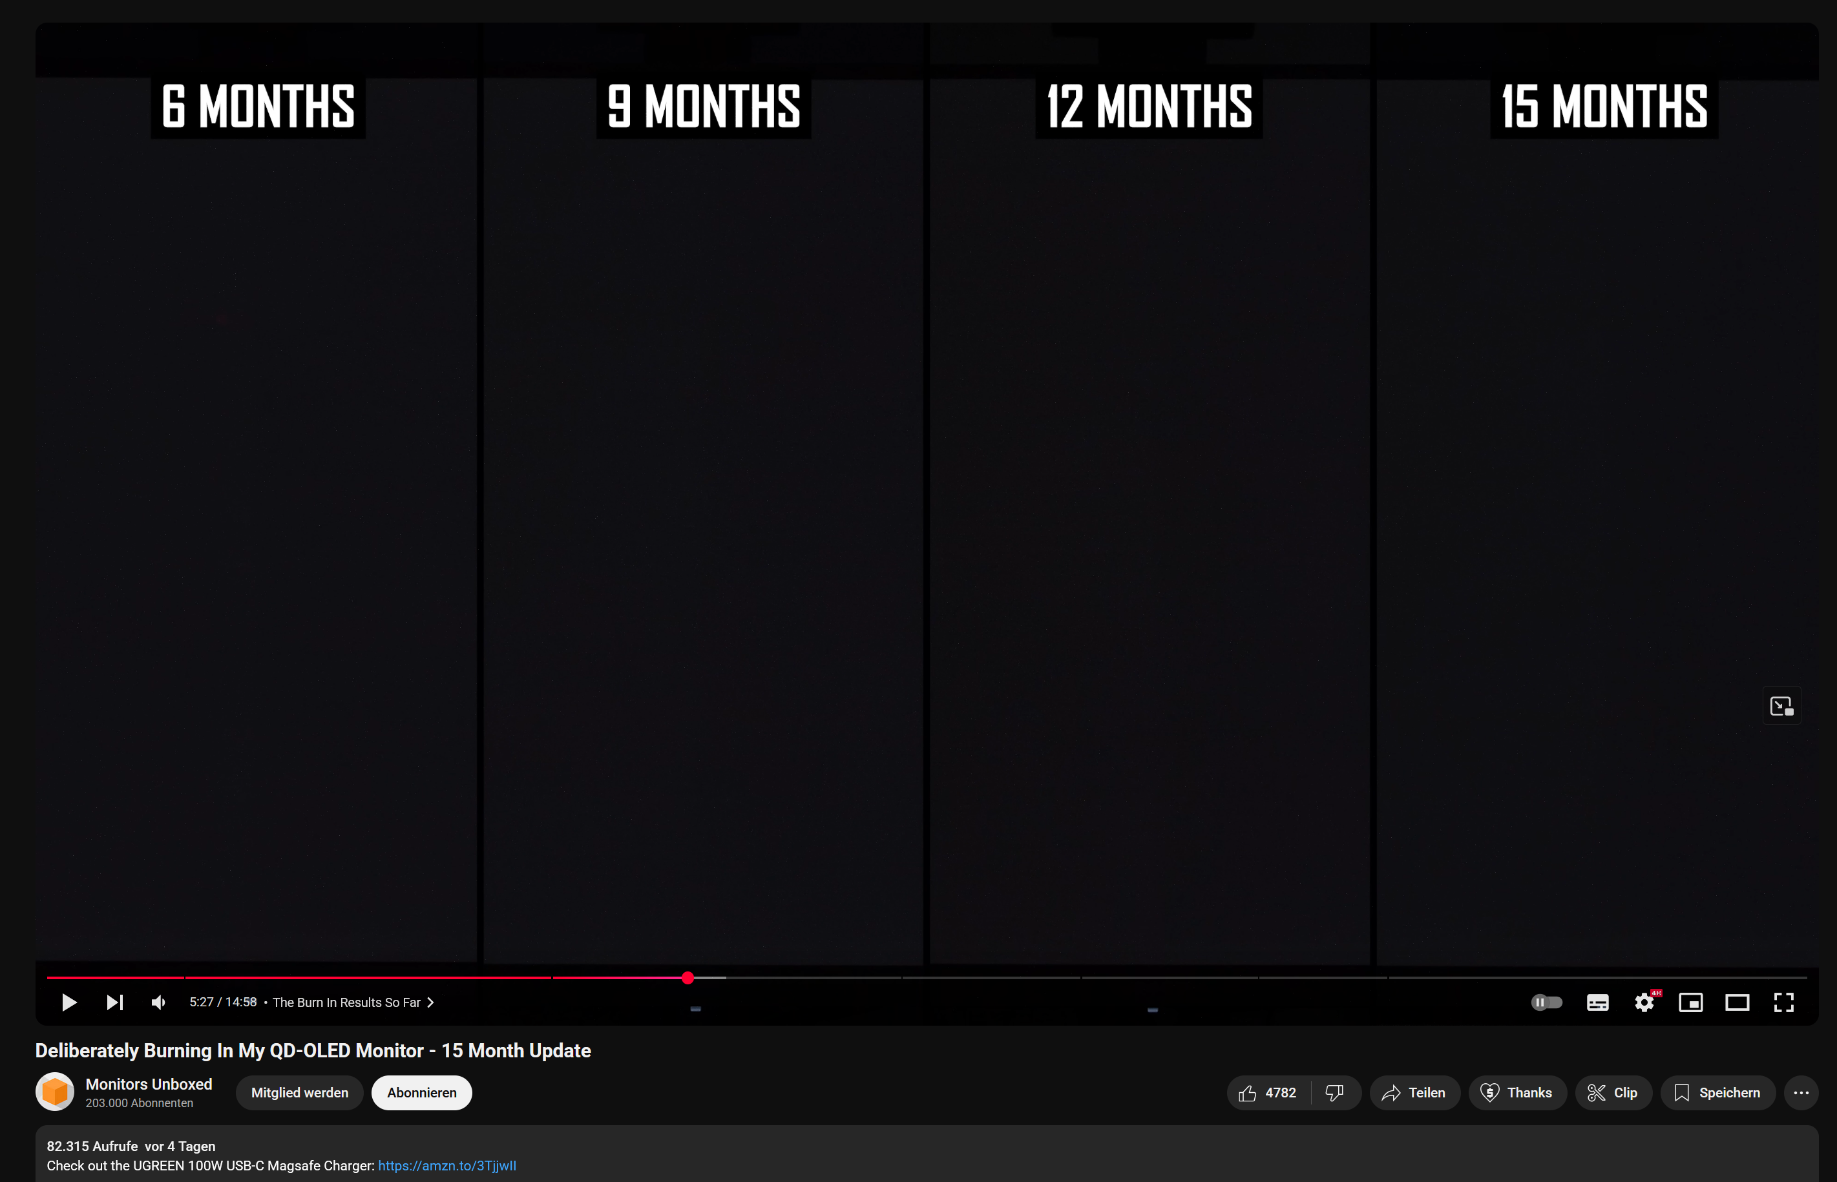This screenshot has width=1837, height=1182.
Task: Play the video
Action: pyautogui.click(x=68, y=1002)
